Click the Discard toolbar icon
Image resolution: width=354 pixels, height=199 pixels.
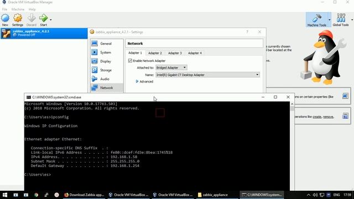(x=32, y=20)
